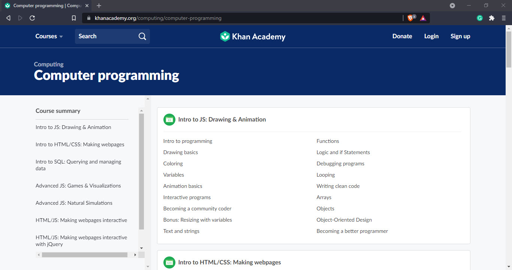Open the Grammarly extension icon

[x=480, y=18]
